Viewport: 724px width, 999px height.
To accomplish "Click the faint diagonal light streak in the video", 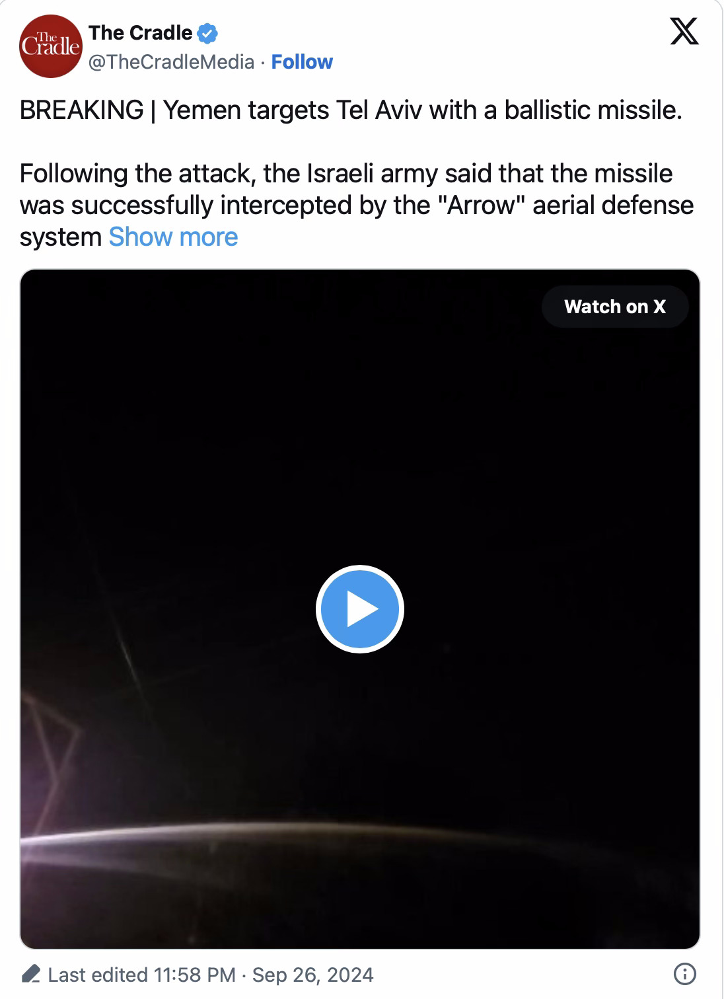I will point(127,654).
